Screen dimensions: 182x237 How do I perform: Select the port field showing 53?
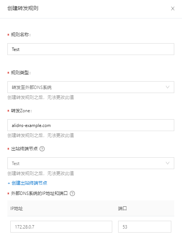coord(145,227)
